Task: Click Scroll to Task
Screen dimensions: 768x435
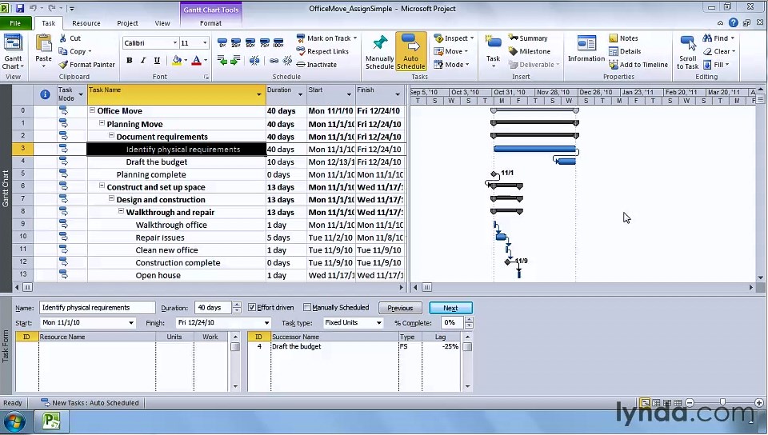Action: click(x=688, y=52)
